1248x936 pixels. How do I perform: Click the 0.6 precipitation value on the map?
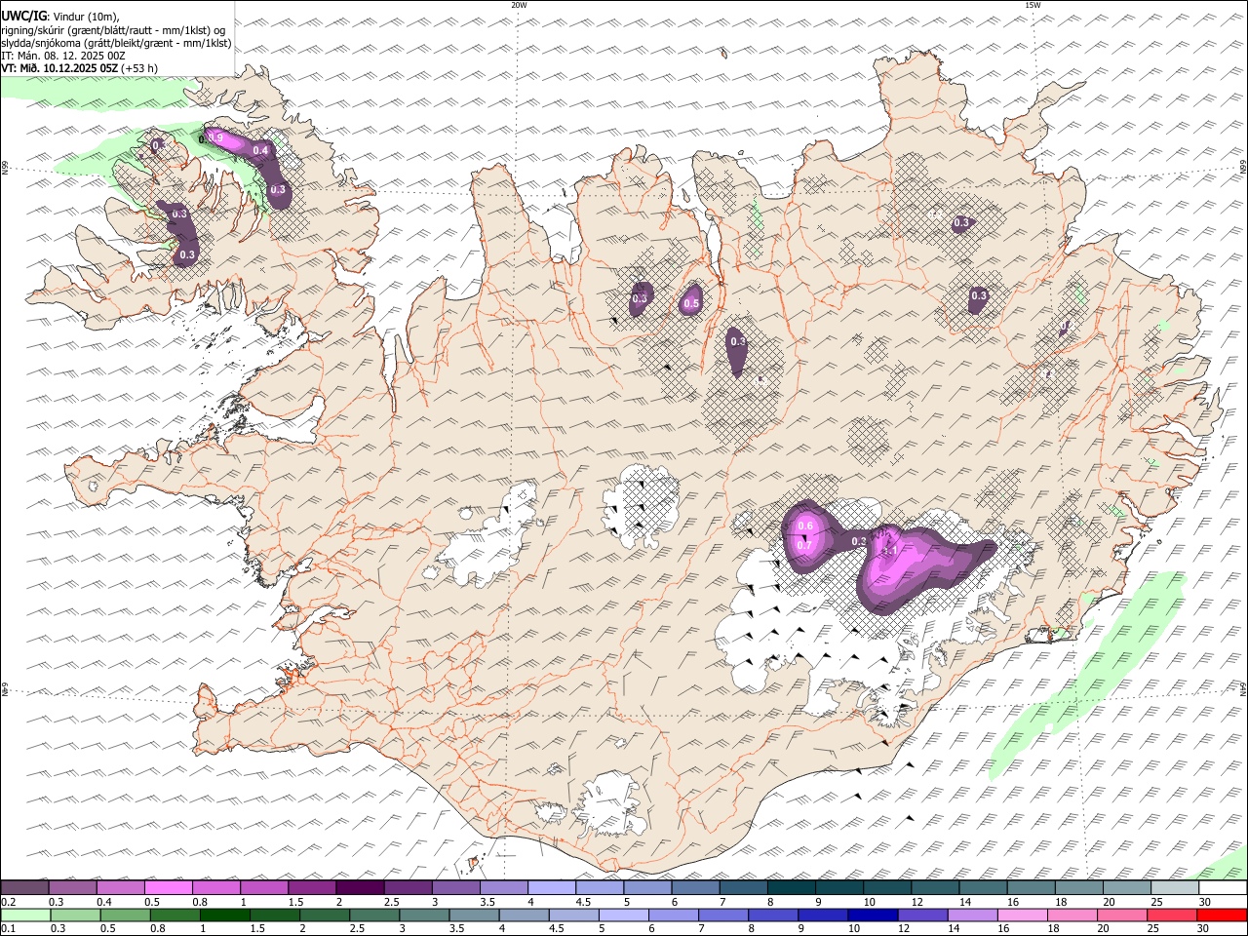click(x=805, y=526)
